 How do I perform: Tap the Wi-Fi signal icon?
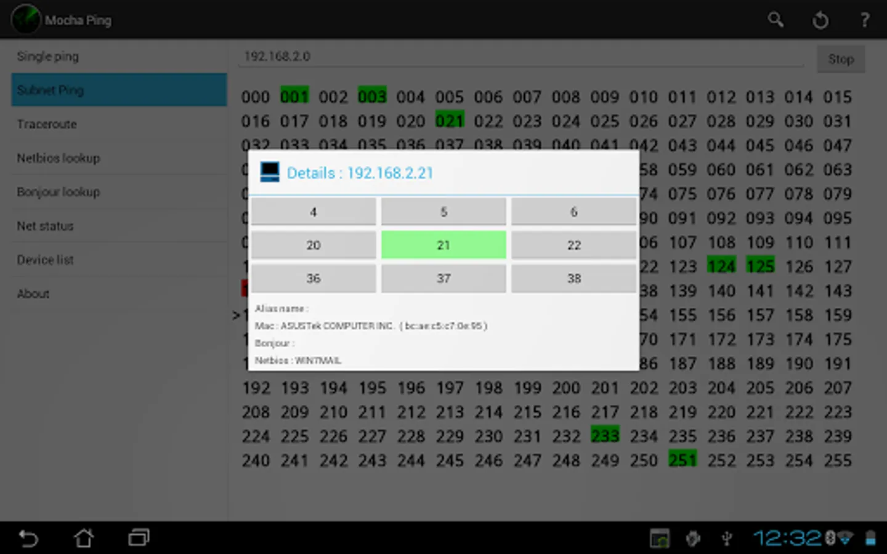pyautogui.click(x=844, y=539)
